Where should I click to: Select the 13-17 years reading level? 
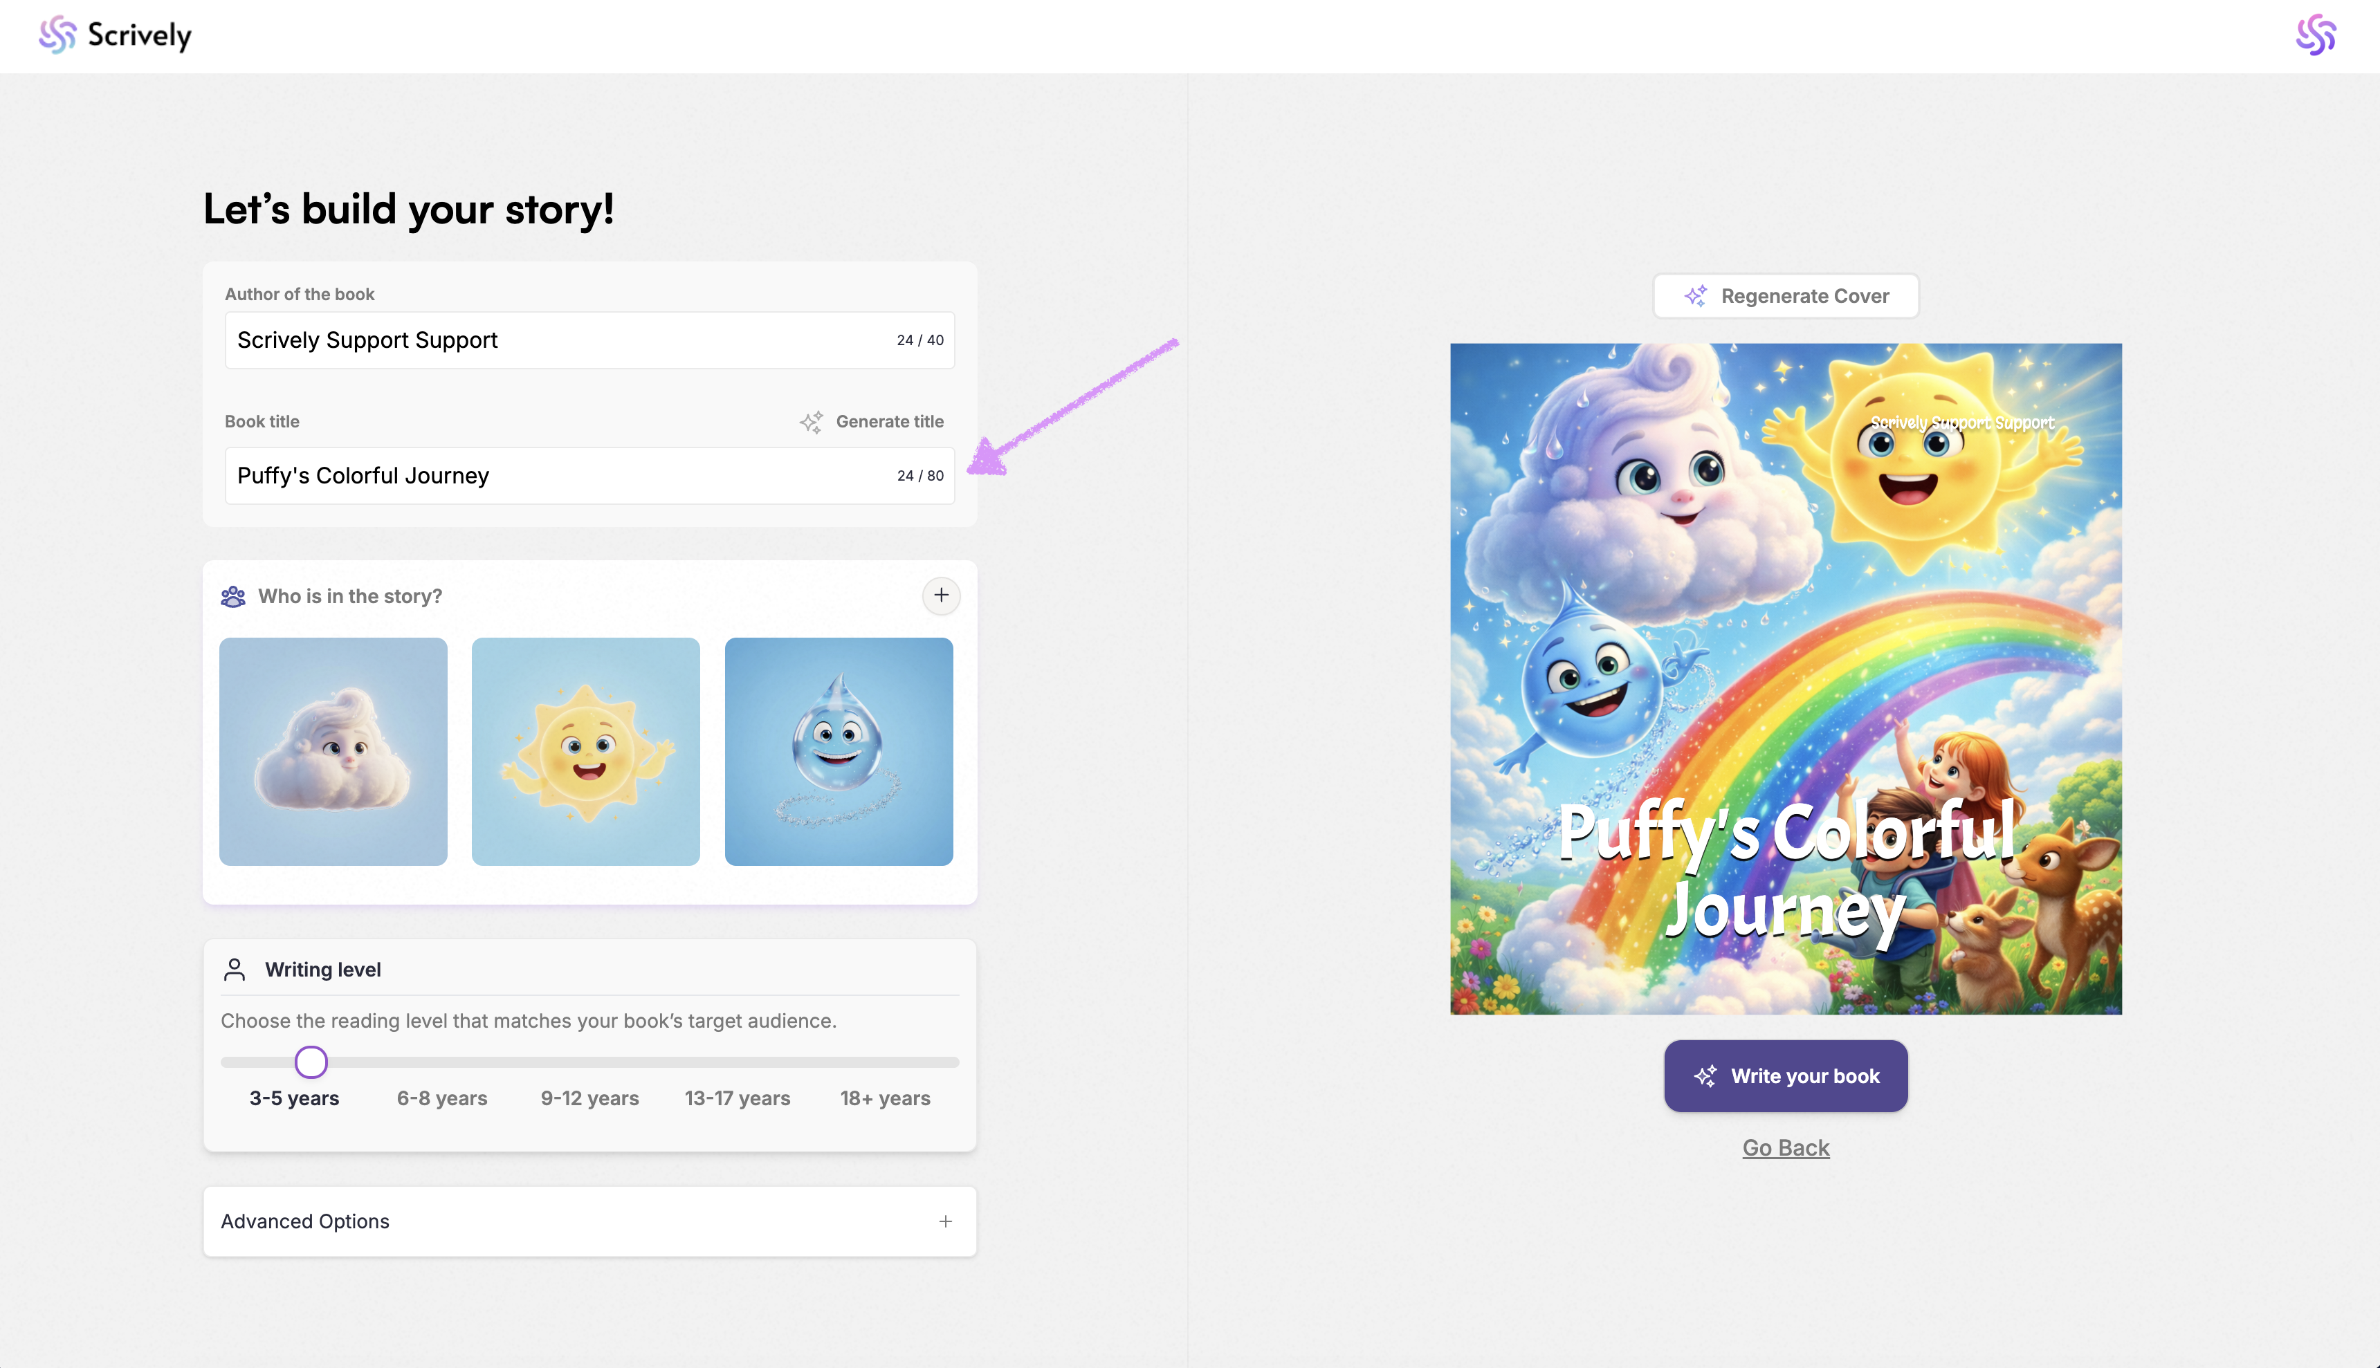click(737, 1098)
